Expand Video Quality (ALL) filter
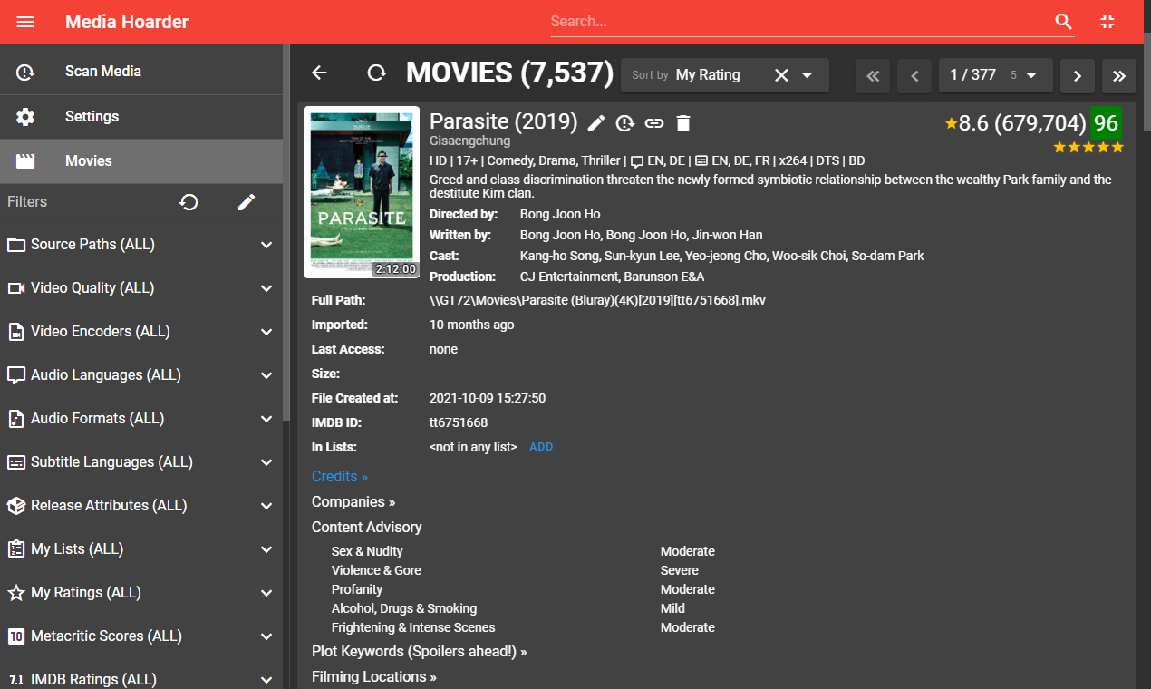 [141, 288]
